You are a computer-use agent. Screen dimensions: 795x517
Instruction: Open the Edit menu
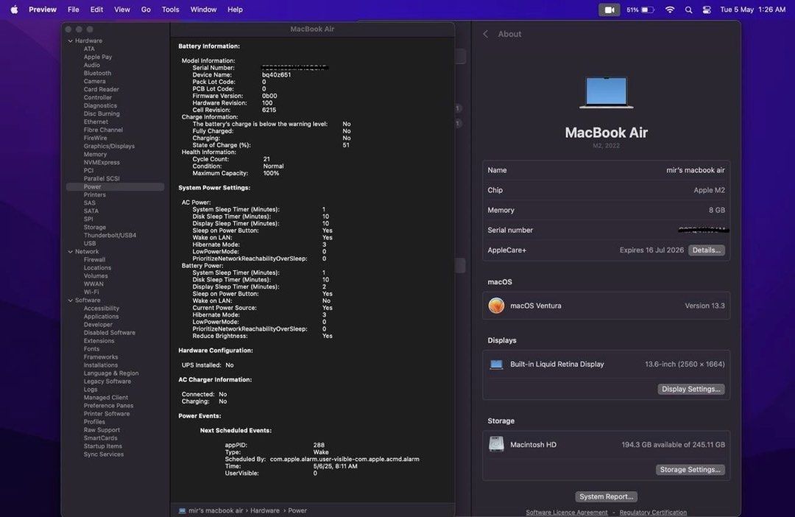tap(96, 10)
